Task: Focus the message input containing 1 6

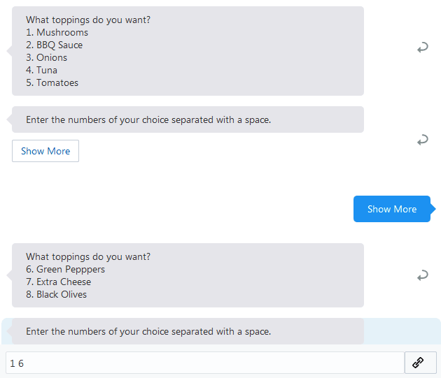Action: pos(205,363)
